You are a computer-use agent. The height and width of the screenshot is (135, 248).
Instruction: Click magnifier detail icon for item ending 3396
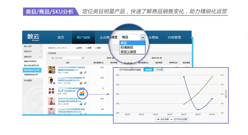coord(85,104)
